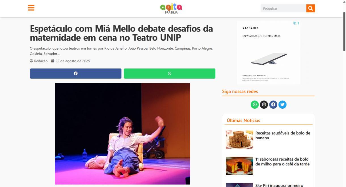Open ad options dots on Starlink ad
Image resolution: width=346 pixels, height=187 pixels.
[x=298, y=23]
